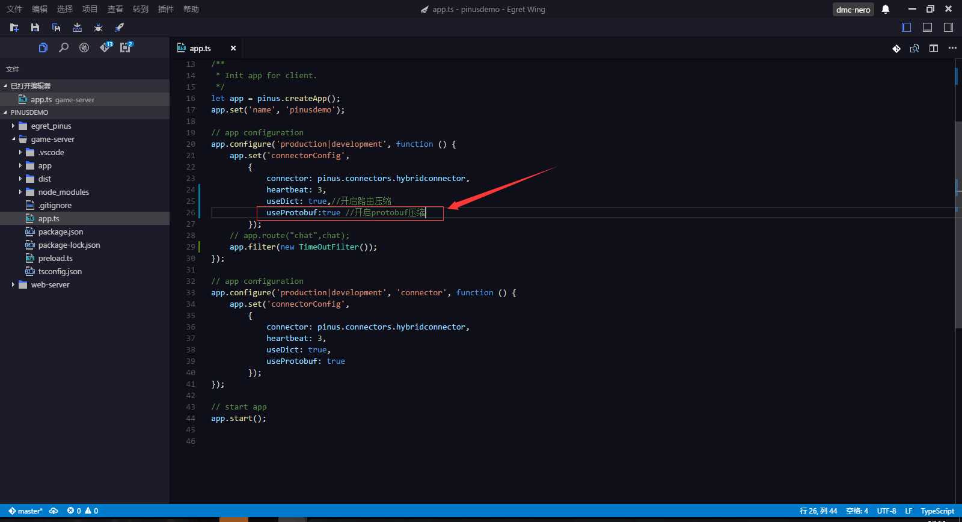Click the editor vertical scrollbar
The image size is (962, 522).
[958, 225]
